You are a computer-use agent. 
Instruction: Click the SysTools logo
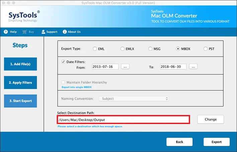coord(24,16)
